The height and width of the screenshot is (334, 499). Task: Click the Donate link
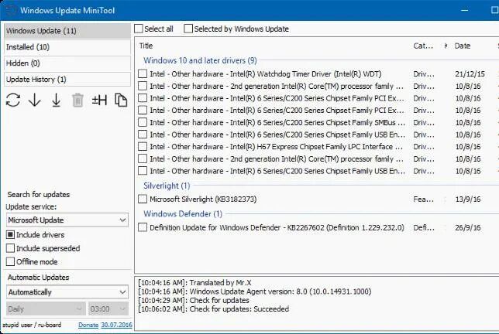coord(88,325)
